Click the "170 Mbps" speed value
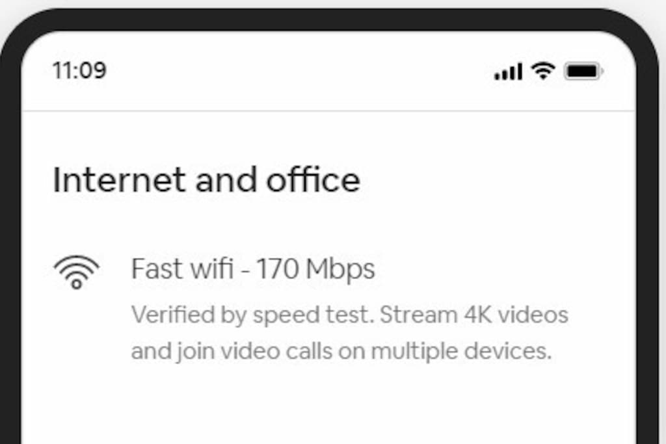The height and width of the screenshot is (444, 666). (x=315, y=268)
